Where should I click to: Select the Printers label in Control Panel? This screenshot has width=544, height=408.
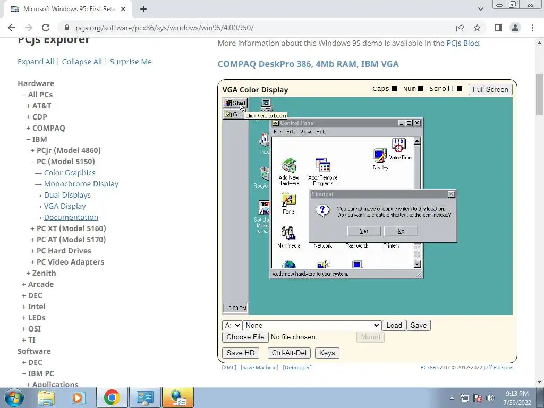tap(391, 245)
